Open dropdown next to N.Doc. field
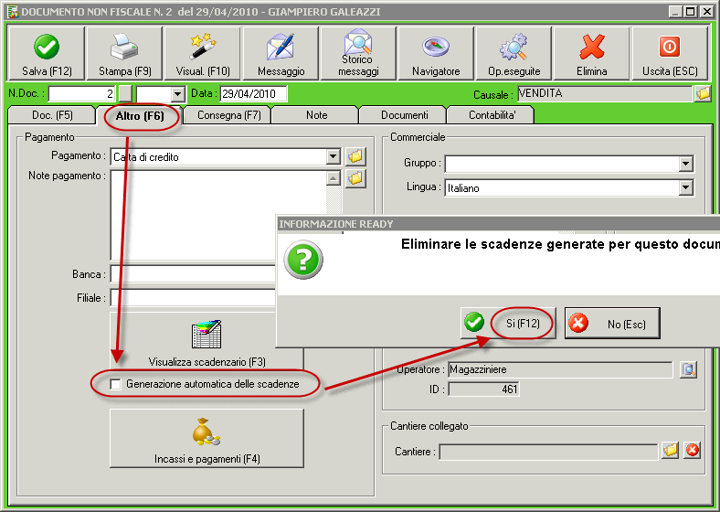The height and width of the screenshot is (512, 720). [177, 94]
